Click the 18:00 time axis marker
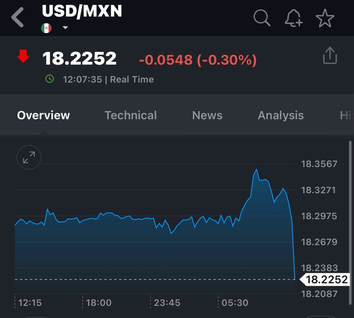 pos(98,302)
